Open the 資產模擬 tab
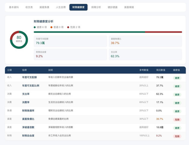 coord(129,7)
